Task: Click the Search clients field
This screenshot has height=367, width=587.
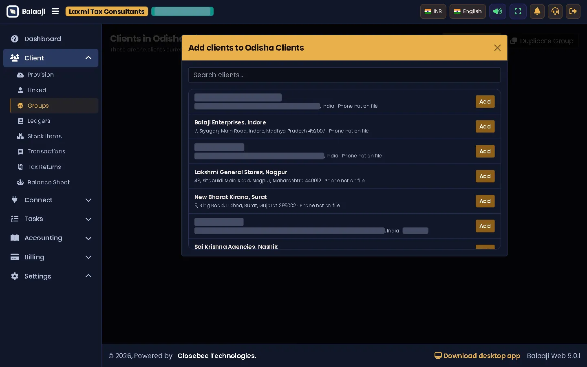Action: tap(344, 75)
